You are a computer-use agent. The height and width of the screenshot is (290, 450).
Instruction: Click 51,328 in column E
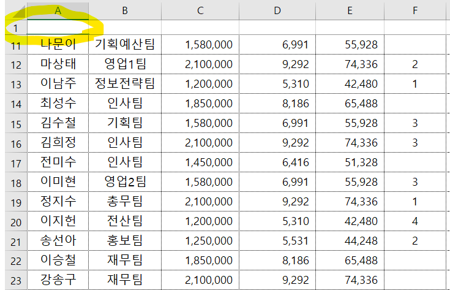pos(350,162)
